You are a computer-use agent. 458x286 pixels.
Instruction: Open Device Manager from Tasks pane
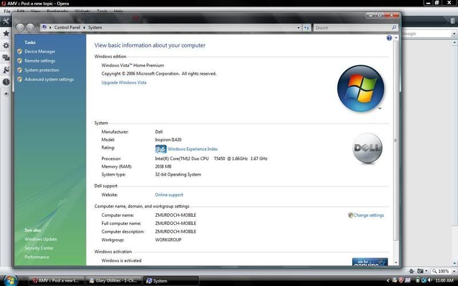pyautogui.click(x=40, y=51)
